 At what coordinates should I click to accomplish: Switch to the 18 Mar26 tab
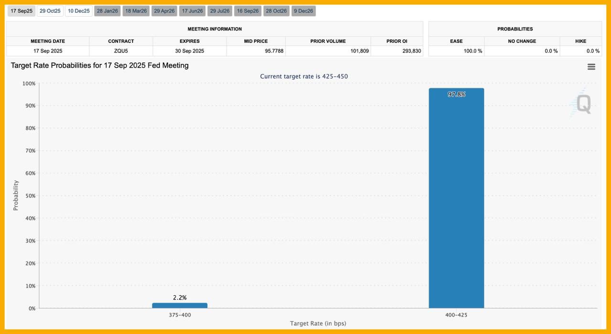pos(136,11)
